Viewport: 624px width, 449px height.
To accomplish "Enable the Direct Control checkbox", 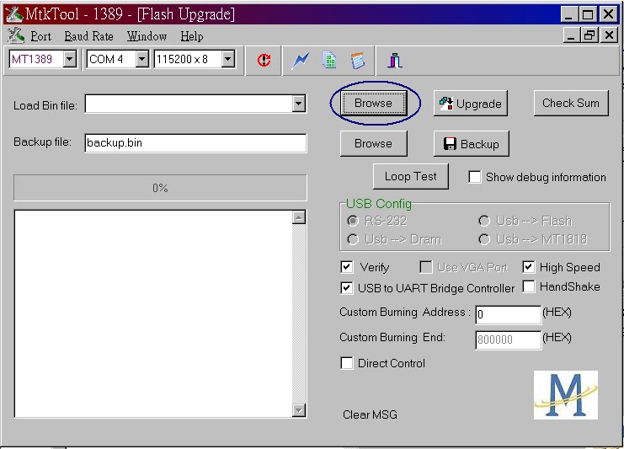I will coord(347,363).
